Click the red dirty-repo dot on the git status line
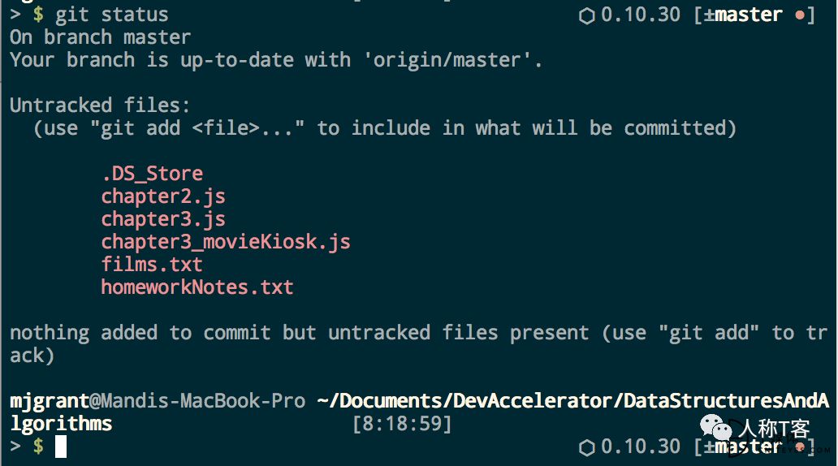 (799, 15)
